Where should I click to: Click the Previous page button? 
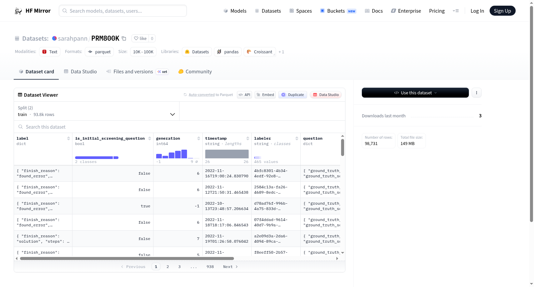click(x=133, y=267)
